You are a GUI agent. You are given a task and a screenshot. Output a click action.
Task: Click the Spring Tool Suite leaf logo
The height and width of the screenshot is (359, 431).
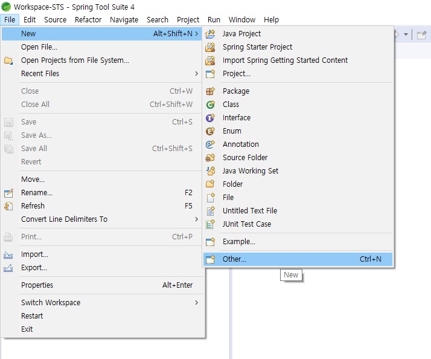coord(6,7)
